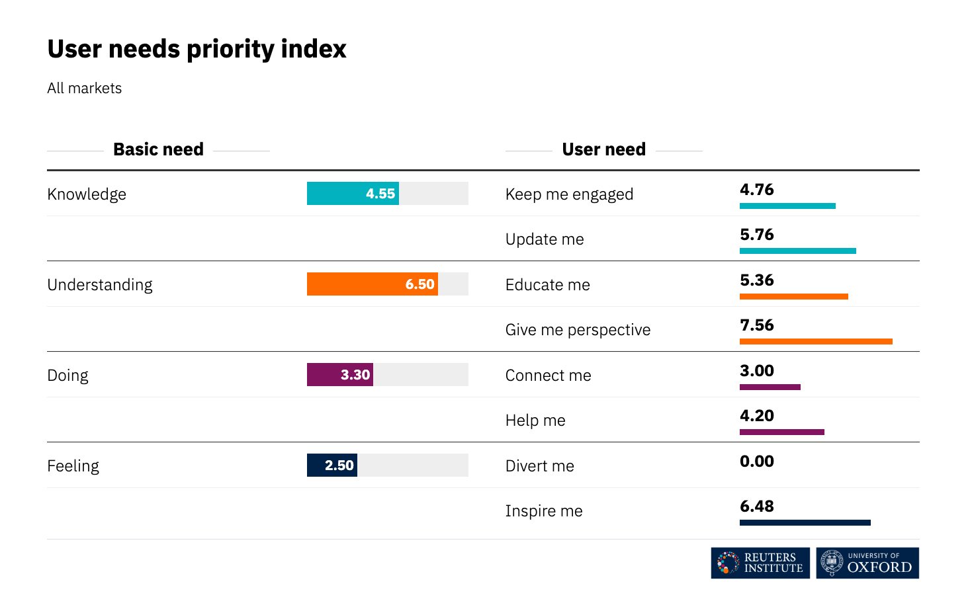Image resolution: width=972 pixels, height=603 pixels.
Task: Click the 'Connect me' label
Action: (548, 376)
